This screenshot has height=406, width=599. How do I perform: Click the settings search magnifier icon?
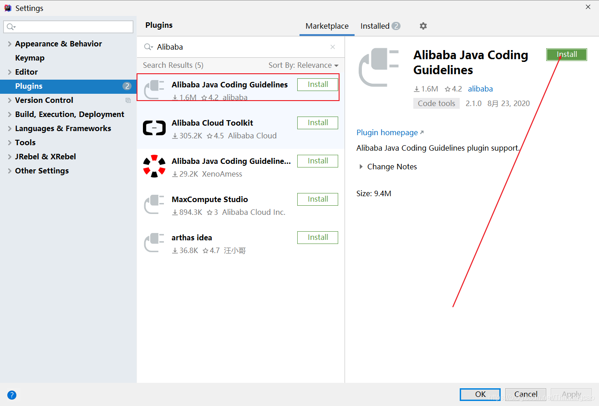(11, 27)
